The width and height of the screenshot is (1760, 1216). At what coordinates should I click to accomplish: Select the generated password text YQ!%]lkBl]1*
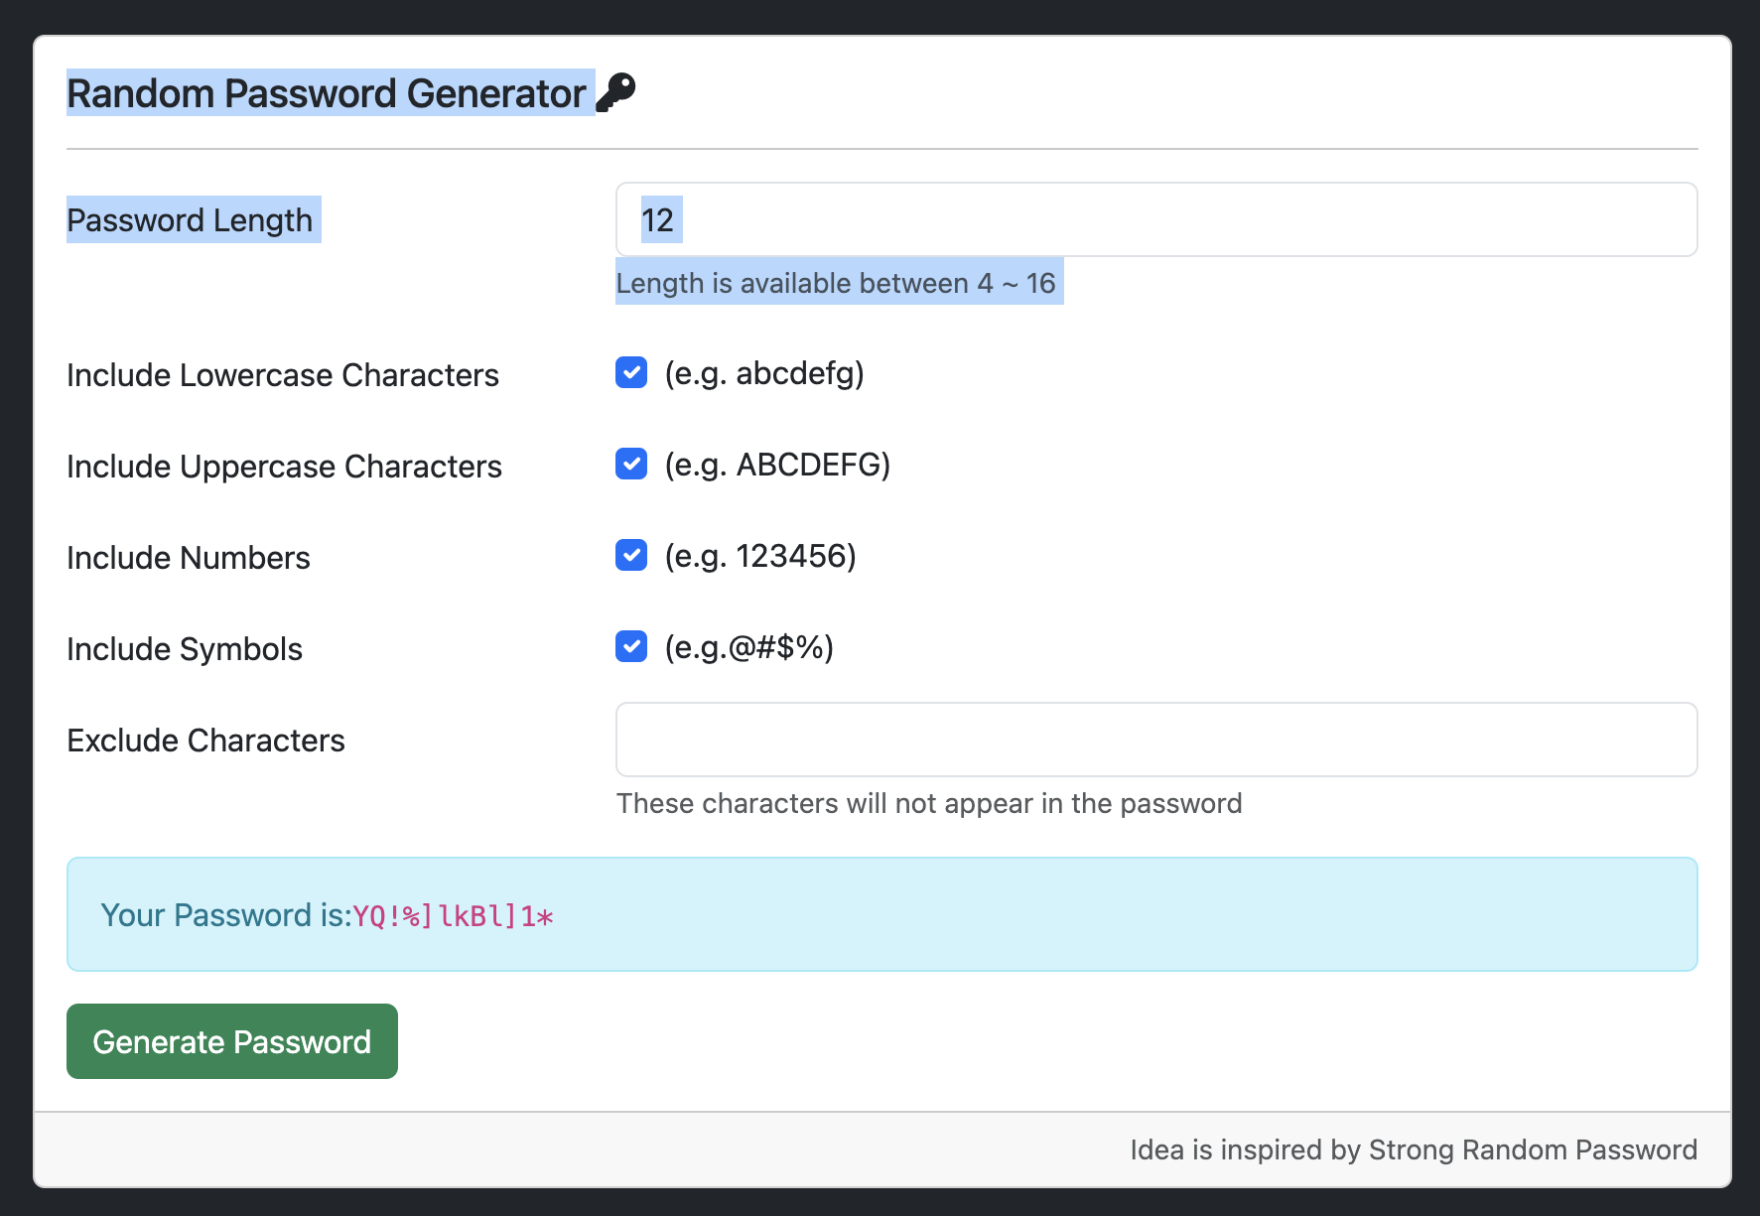point(452,915)
